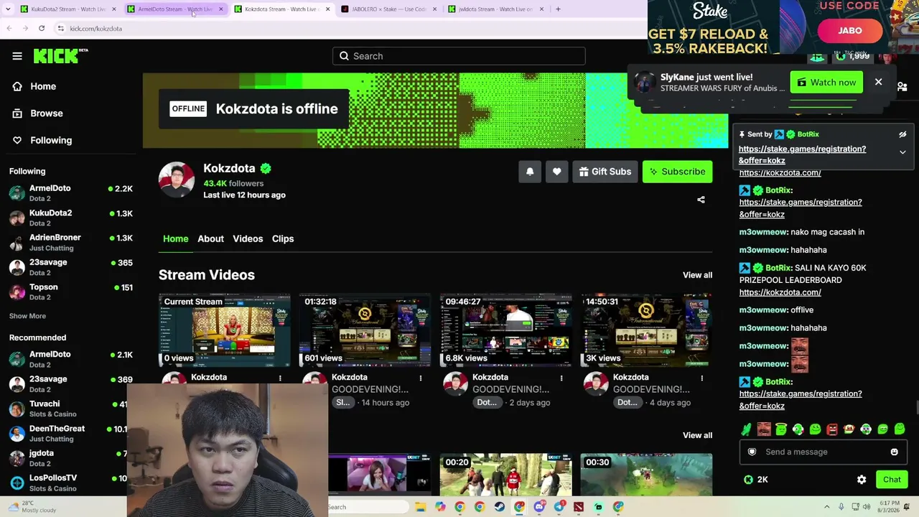Open Topson in the Following list
The height and width of the screenshot is (517, 919).
[x=71, y=292]
